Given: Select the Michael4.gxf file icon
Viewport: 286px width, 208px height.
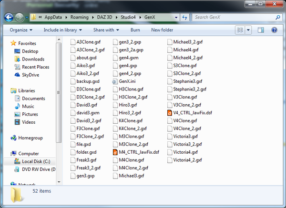Looking at the screenshot, I should (170, 50).
